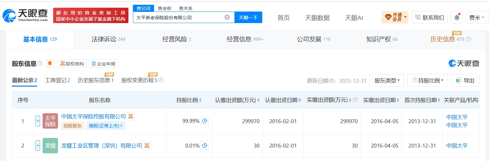The height and width of the screenshot is (161, 489).
Task: Open the 股东类型 filter dropdown
Action: (x=387, y=80)
